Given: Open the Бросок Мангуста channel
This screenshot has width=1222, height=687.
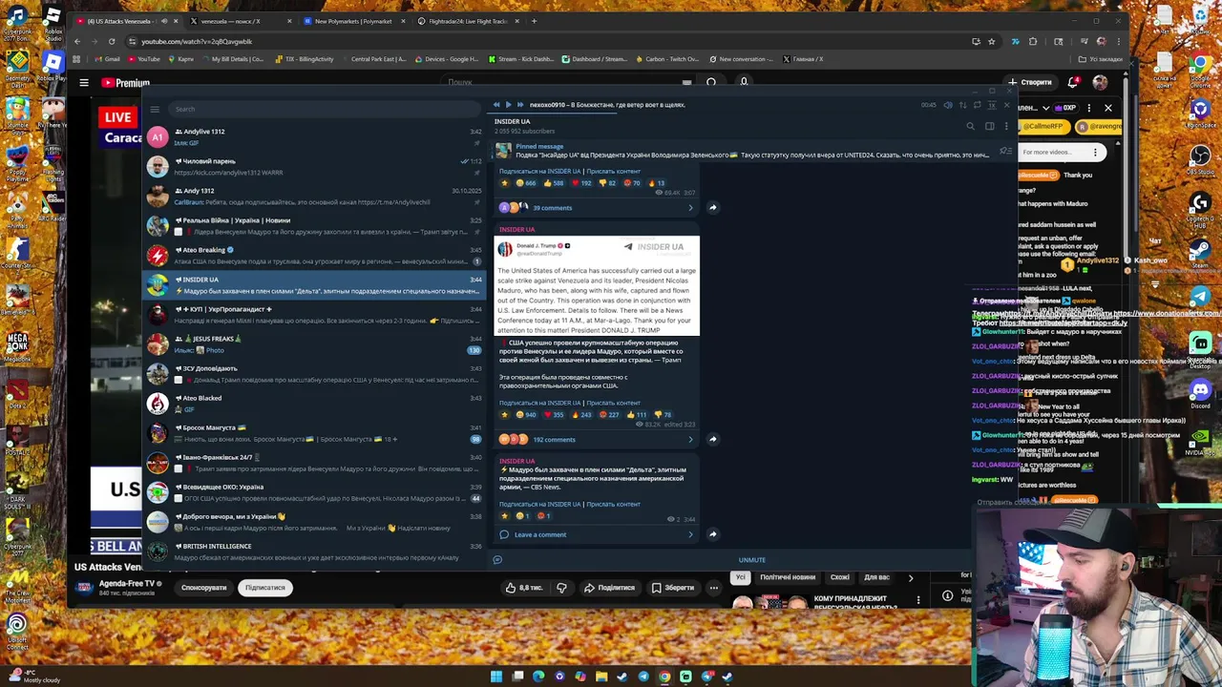Looking at the screenshot, I should coord(315,433).
